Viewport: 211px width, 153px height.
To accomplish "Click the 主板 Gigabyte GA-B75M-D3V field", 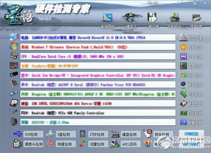I will [98, 66].
